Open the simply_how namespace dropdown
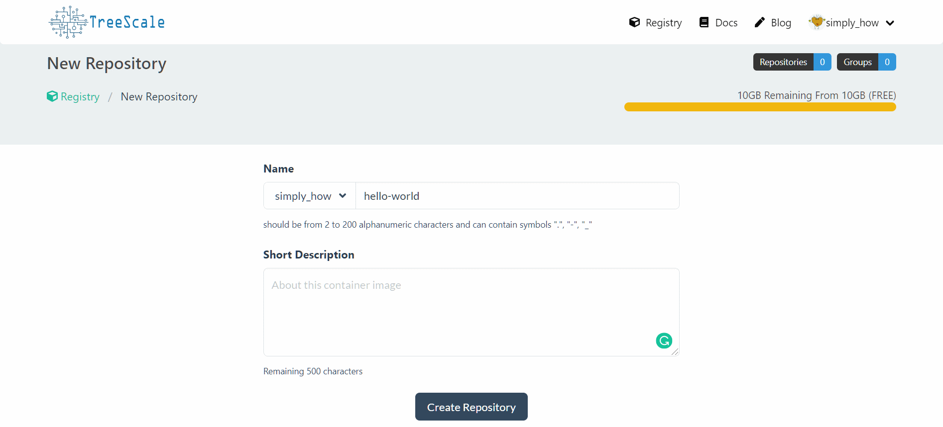This screenshot has width=943, height=427. tap(310, 196)
